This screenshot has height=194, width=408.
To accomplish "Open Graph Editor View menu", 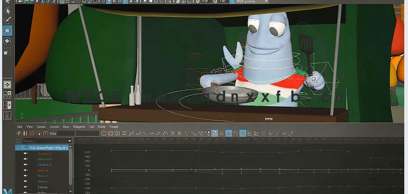I will tap(30, 127).
